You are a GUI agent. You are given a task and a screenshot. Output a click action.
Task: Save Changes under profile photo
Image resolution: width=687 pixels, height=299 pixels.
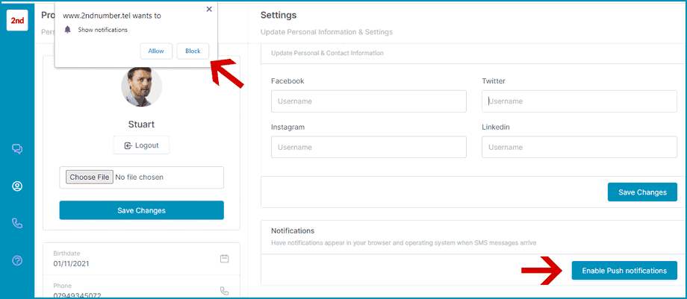tap(141, 210)
